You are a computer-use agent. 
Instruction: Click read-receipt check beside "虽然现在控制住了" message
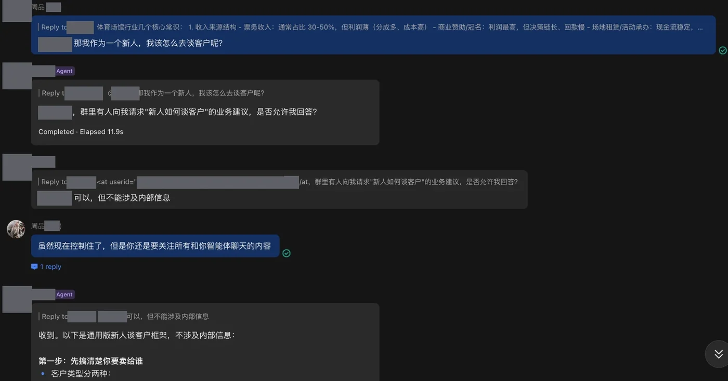tap(286, 253)
